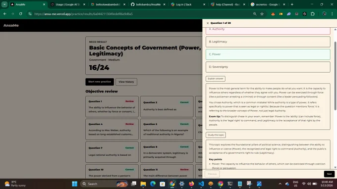
Task: Click the Study this topic button
Action: 216,135
